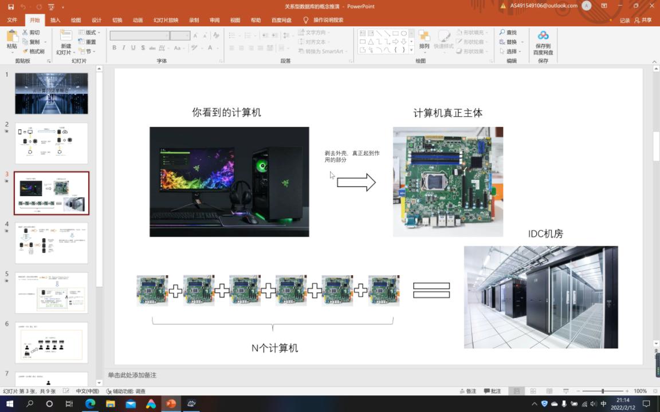Toggle italic formatting
Image resolution: width=660 pixels, height=412 pixels.
pos(123,47)
